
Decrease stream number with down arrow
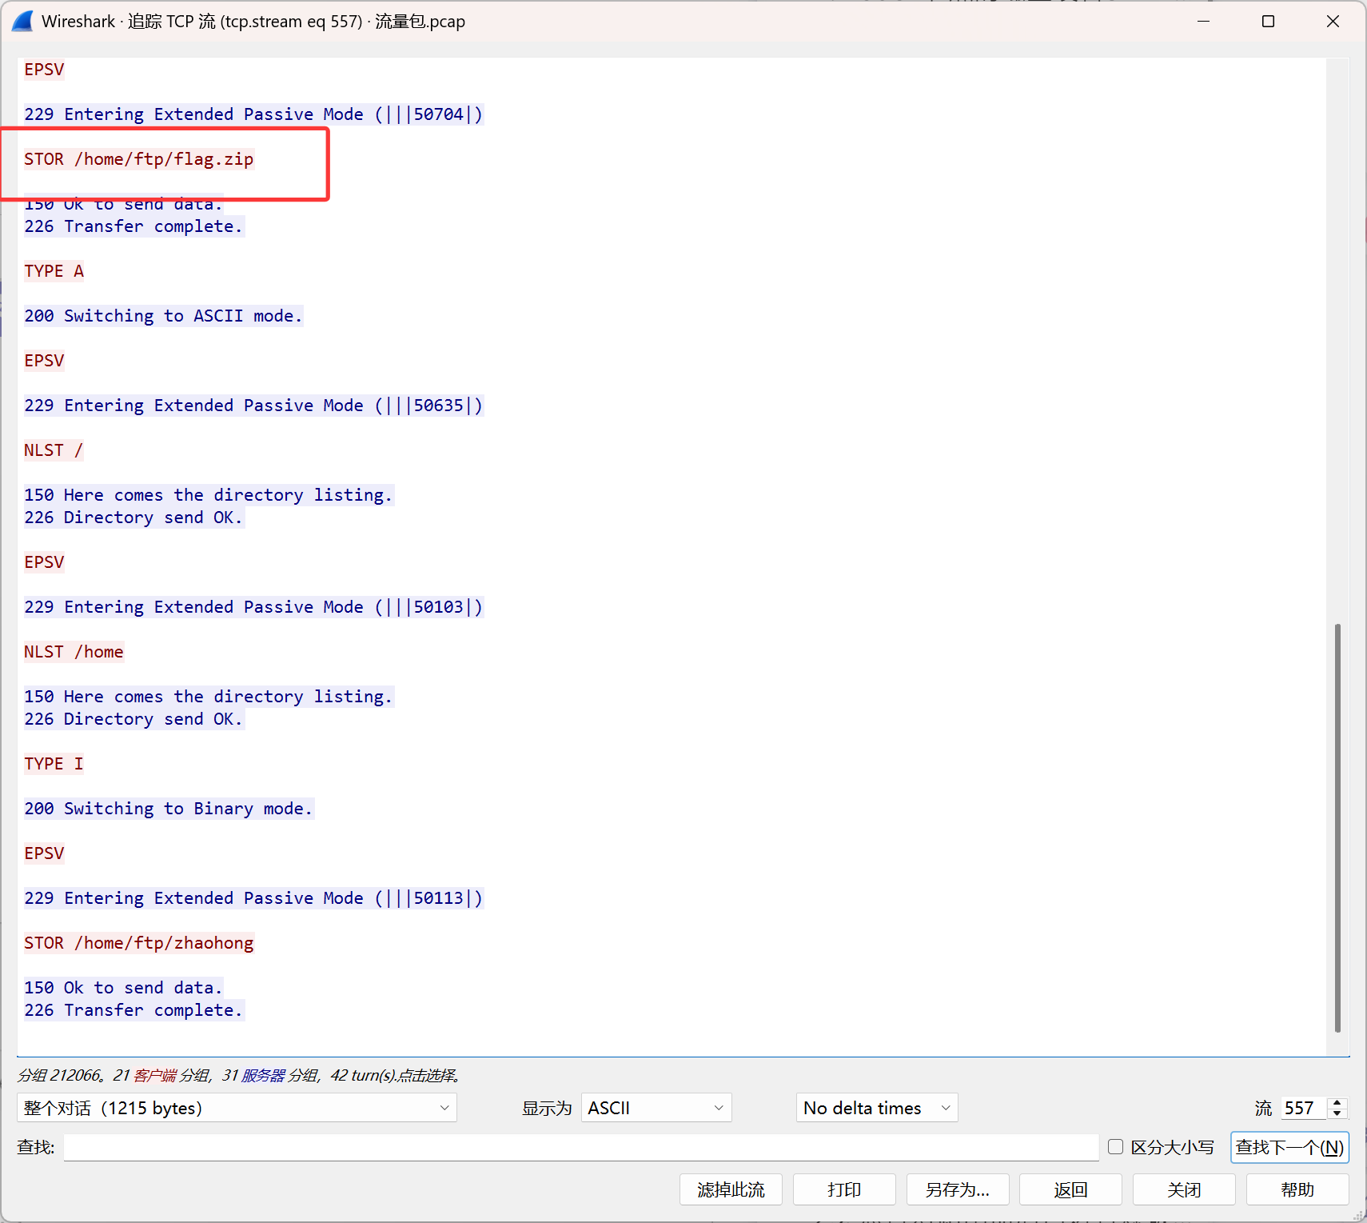[x=1337, y=1113]
